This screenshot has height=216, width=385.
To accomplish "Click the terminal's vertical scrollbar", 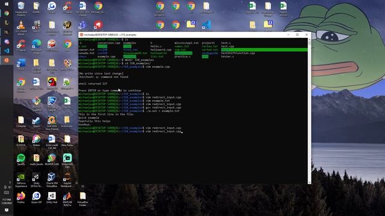I will [x=309, y=110].
